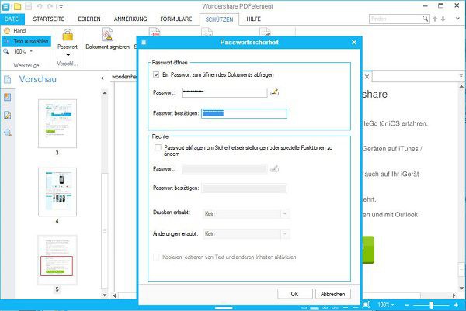
Task: Click the Dokument signieren icon
Action: [x=107, y=34]
